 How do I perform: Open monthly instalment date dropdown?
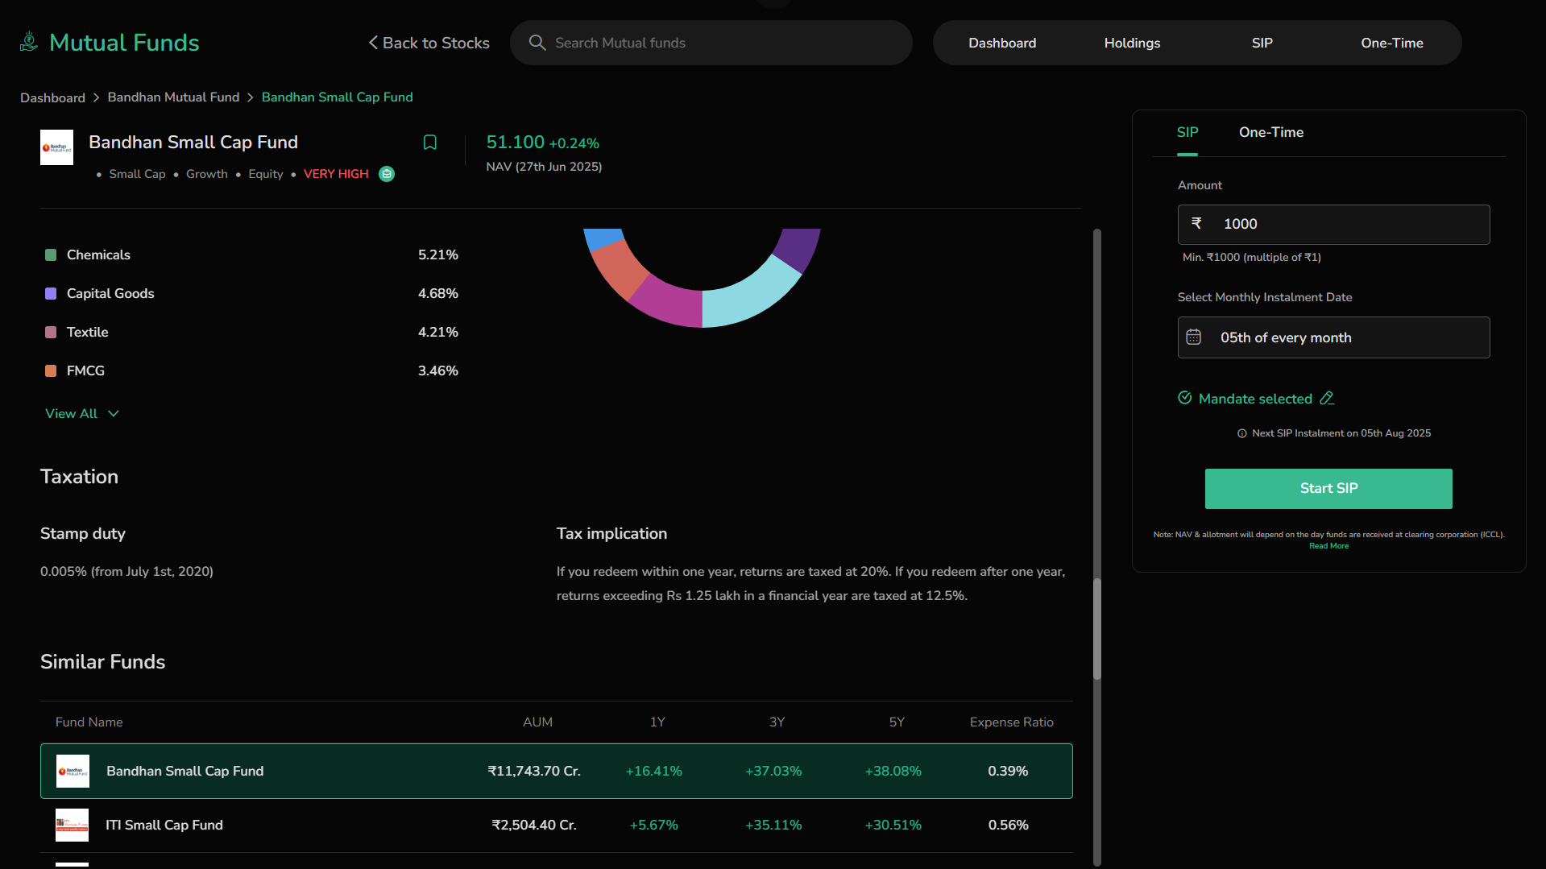tap(1333, 337)
